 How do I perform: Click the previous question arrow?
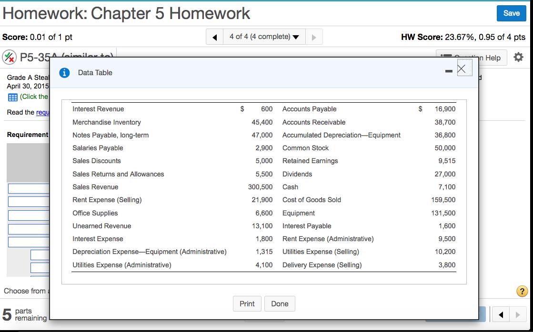[x=214, y=36]
